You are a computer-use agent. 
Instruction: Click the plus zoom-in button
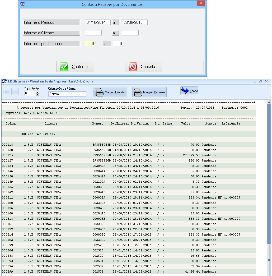coord(7,92)
